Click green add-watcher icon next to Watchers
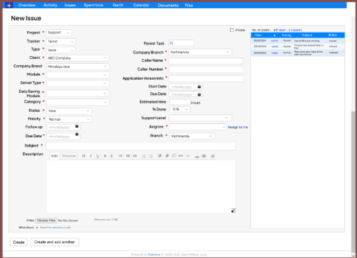The width and height of the screenshot is (357, 258). click(x=37, y=227)
